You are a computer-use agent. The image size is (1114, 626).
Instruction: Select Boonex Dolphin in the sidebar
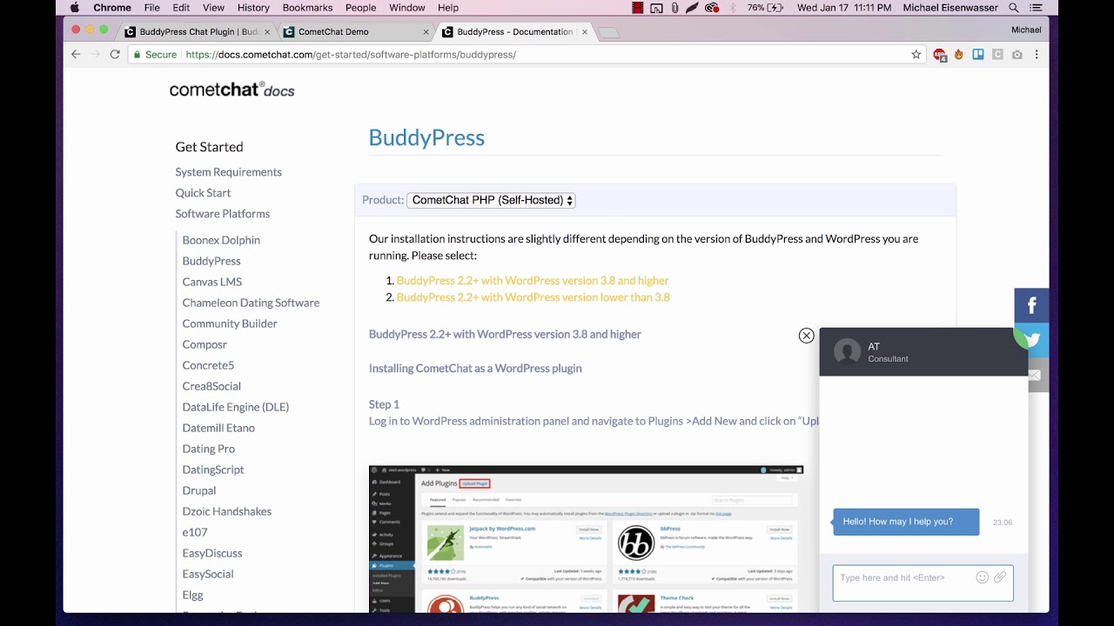[221, 240]
